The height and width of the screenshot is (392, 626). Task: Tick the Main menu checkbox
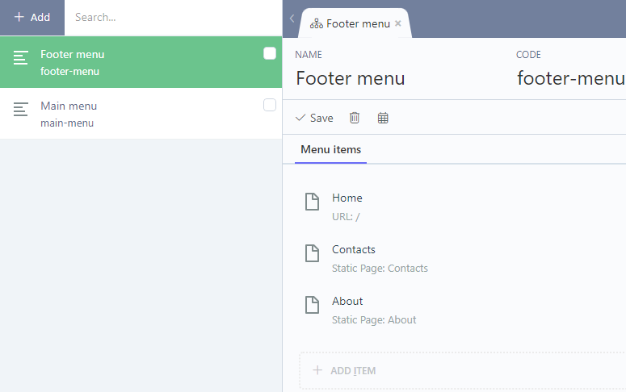tap(270, 105)
